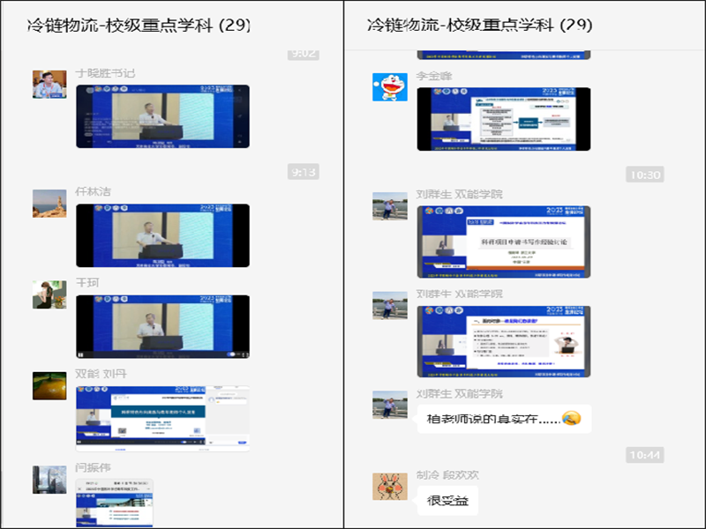Screen dimensions: 706x529
Task: Open 刘群生's slide image with cartoon figure
Action: pyautogui.click(x=503, y=341)
